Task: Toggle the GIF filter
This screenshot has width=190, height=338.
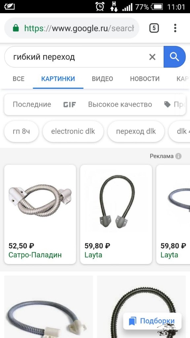Action: (70, 105)
